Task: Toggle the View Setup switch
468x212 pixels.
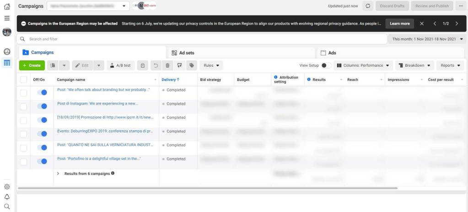Action: coord(326,65)
